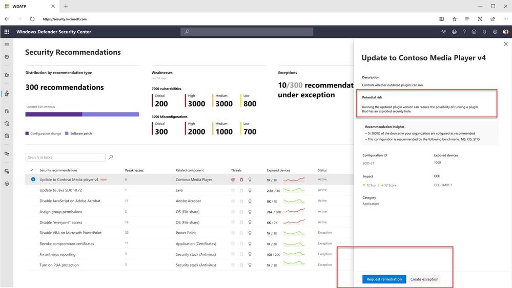Open browser reading view book icon
Viewport: 512px width, 288px height.
pos(441,19)
